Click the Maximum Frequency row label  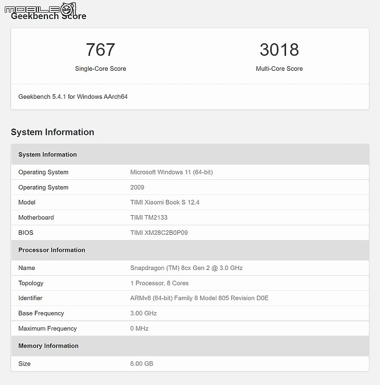click(x=47, y=329)
